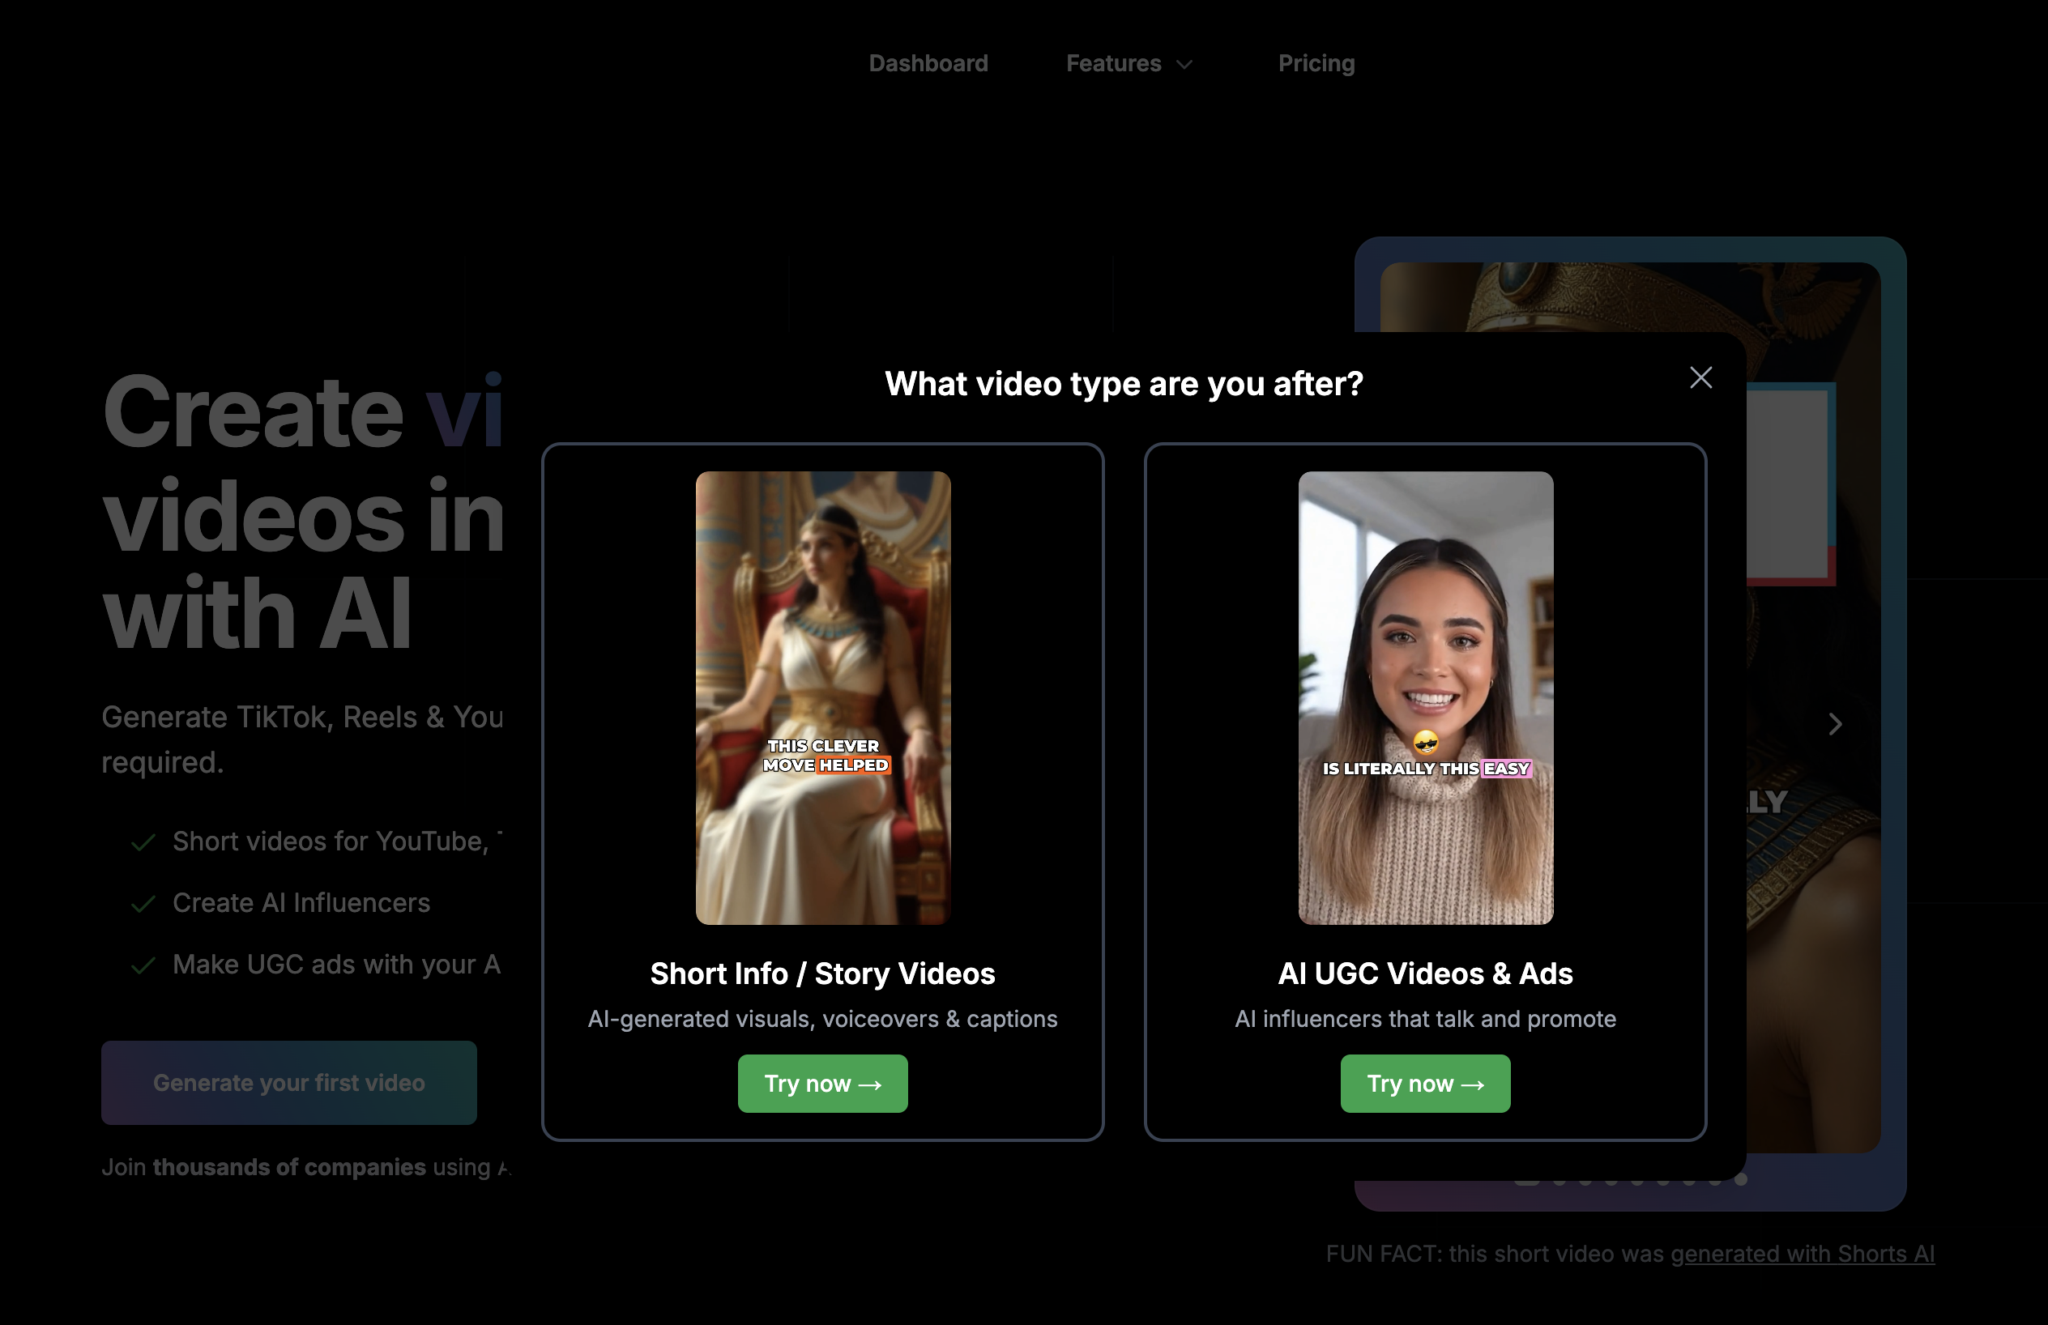Click the AI UGC Videos & Ads heading
This screenshot has height=1325, width=2048.
pyautogui.click(x=1425, y=974)
